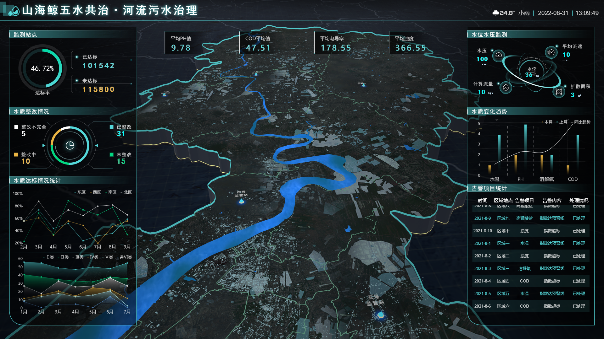Select the 2021-8-6 区域六 COD row
This screenshot has width=604, height=339.
pyautogui.click(x=530, y=306)
